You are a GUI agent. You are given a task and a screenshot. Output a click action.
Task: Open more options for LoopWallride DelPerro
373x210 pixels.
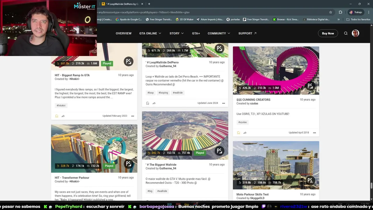(224, 103)
